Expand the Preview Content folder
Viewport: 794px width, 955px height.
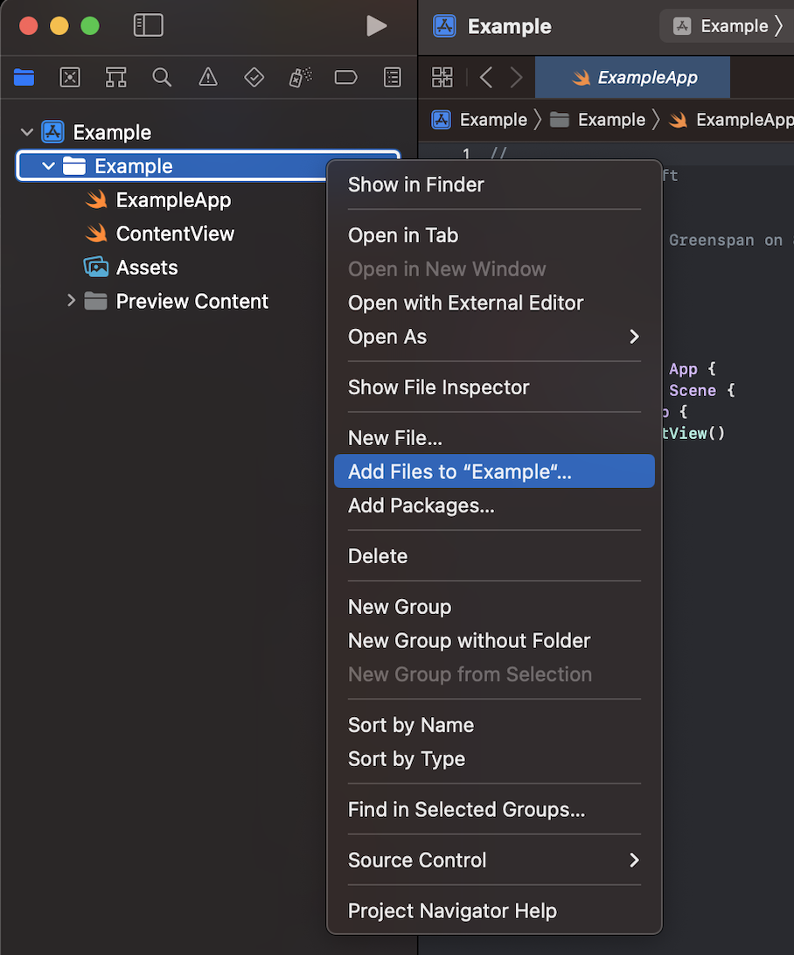click(x=71, y=300)
